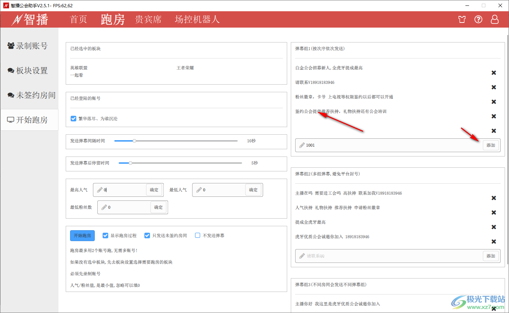
Task: Remove '虎牙优质公会诚邀你加入 18918183946' danmaku
Action: coord(494,241)
